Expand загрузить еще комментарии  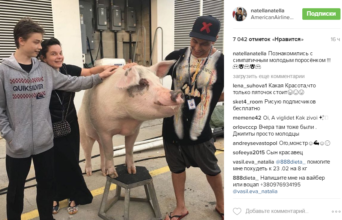(269, 76)
